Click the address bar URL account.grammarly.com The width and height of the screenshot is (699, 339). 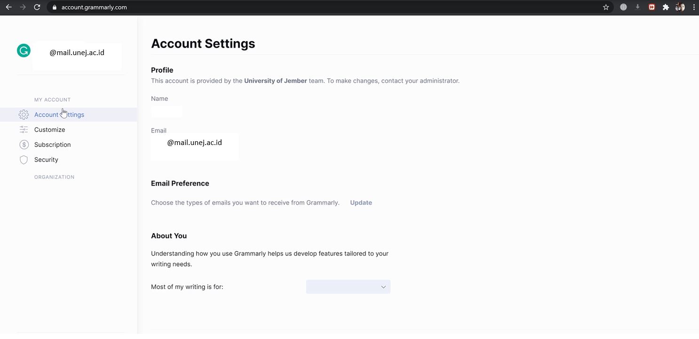pos(94,7)
